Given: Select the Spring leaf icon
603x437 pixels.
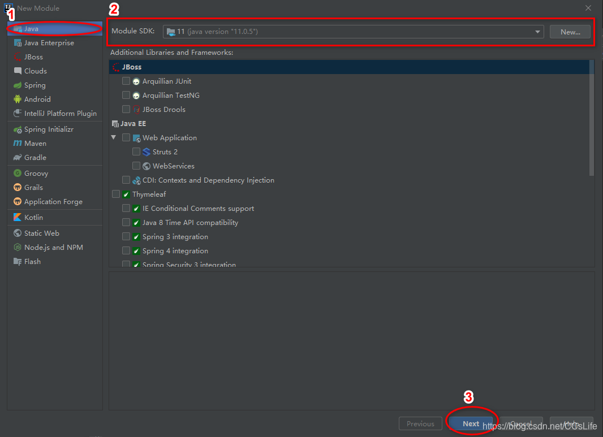Looking at the screenshot, I should [18, 85].
